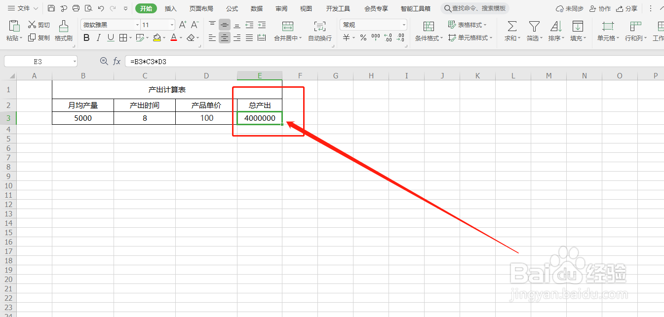Click the percent style icon
The width and height of the screenshot is (664, 317).
(x=363, y=37)
